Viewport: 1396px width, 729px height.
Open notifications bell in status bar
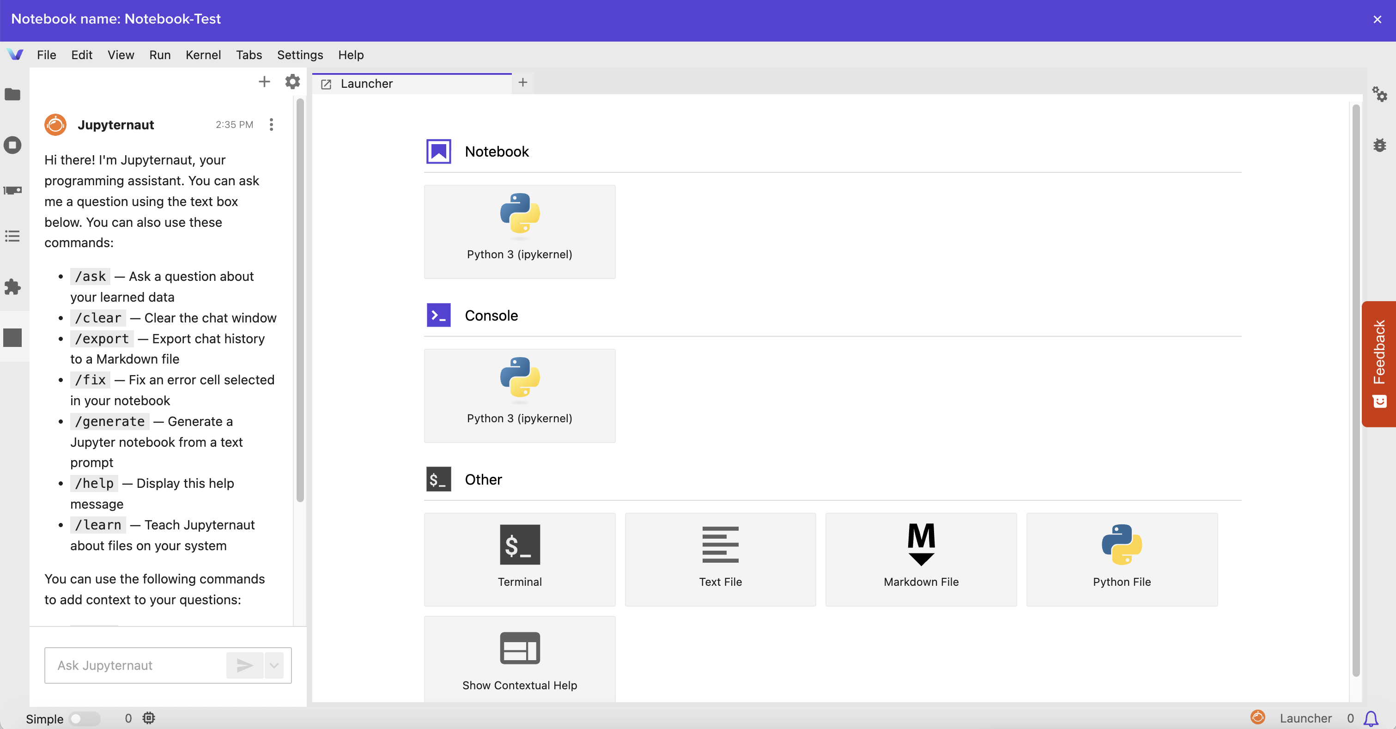[x=1371, y=719]
